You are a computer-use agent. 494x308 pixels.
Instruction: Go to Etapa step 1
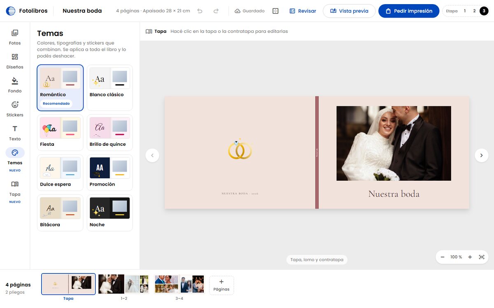[x=465, y=11]
